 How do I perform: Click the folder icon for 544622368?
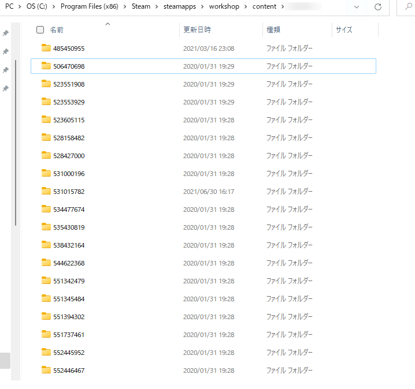point(46,263)
